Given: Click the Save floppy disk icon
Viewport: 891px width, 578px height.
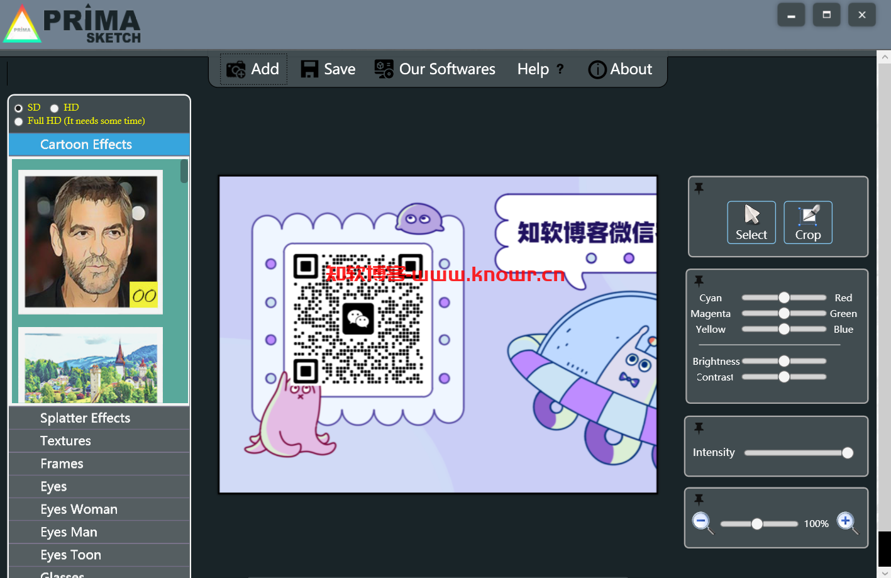Looking at the screenshot, I should pos(309,69).
